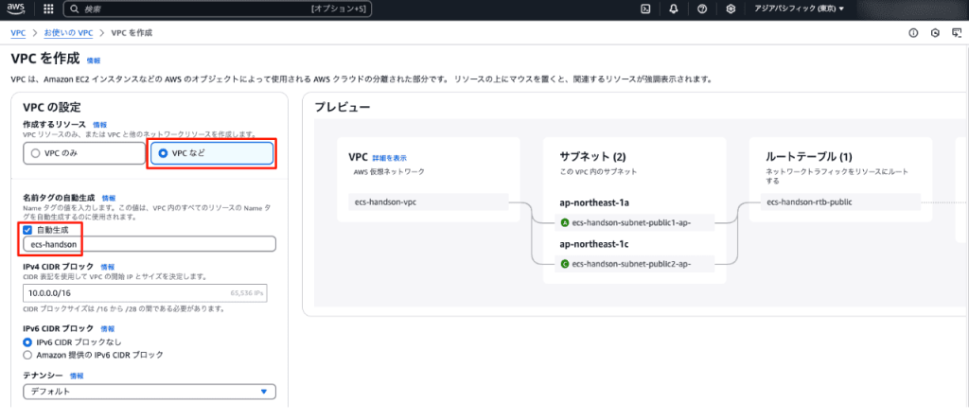Viewport: 969px width, 420px height.
Task: Open the region selector アジアパシフィック (東京)
Action: (x=785, y=9)
